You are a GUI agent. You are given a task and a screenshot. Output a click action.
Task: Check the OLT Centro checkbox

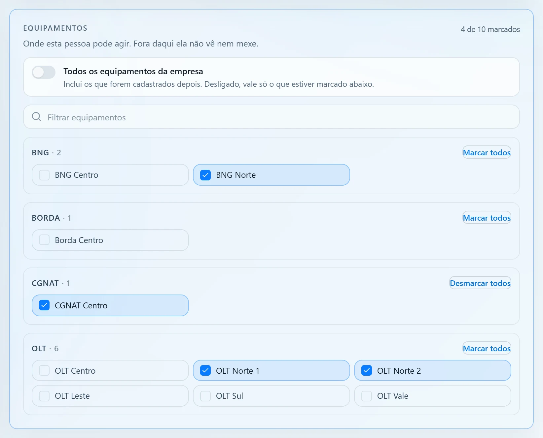[44, 371]
